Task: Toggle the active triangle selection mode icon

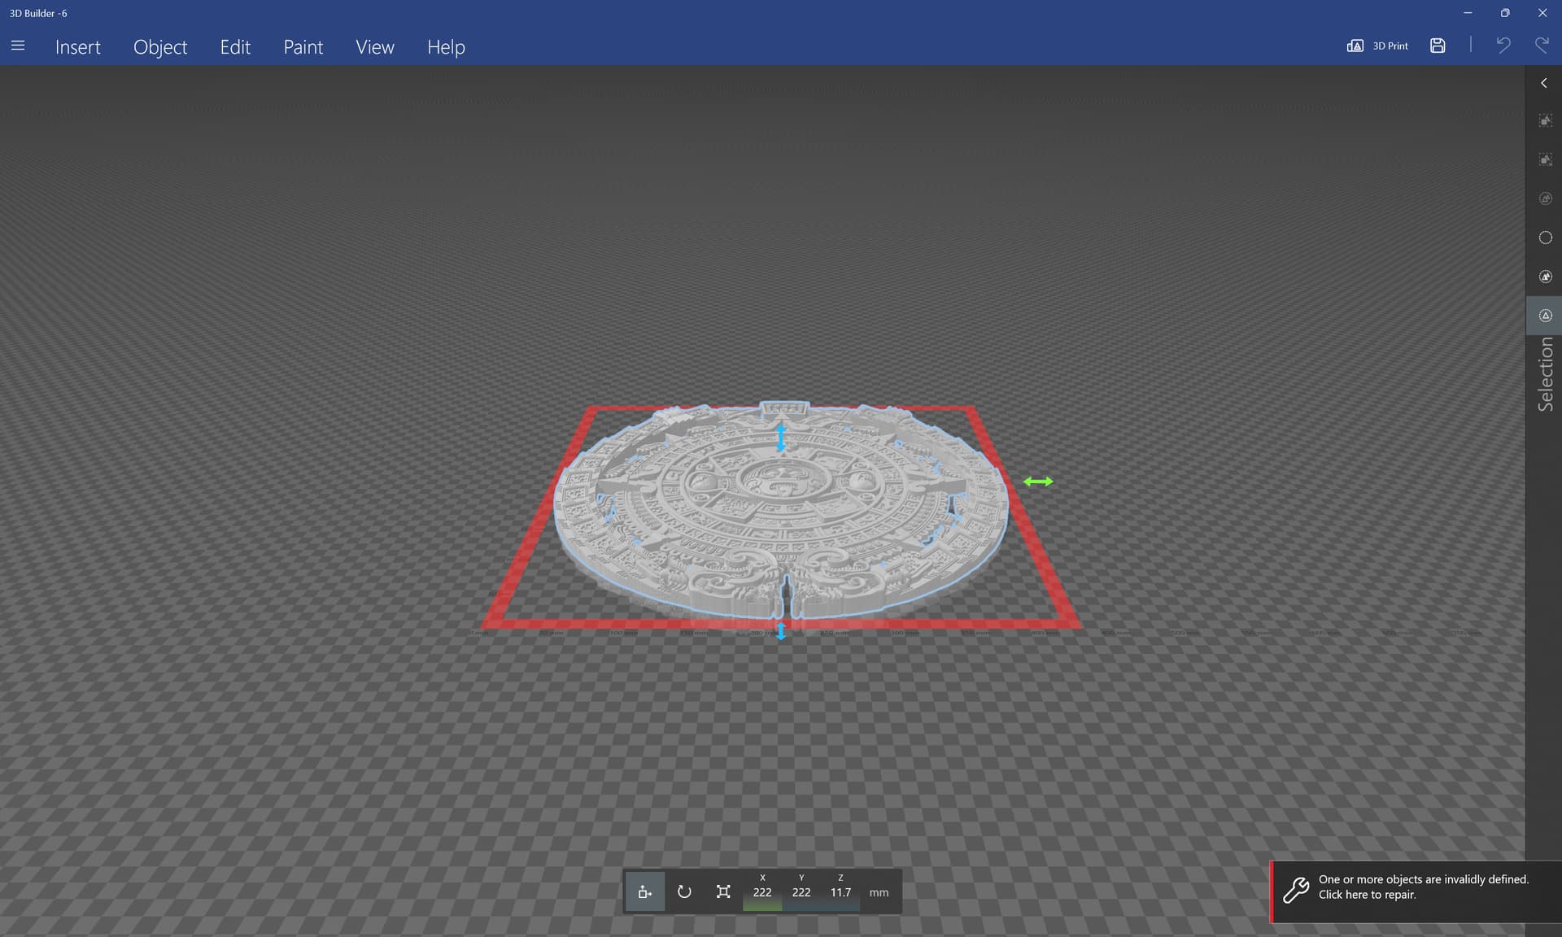Action: pos(1545,316)
